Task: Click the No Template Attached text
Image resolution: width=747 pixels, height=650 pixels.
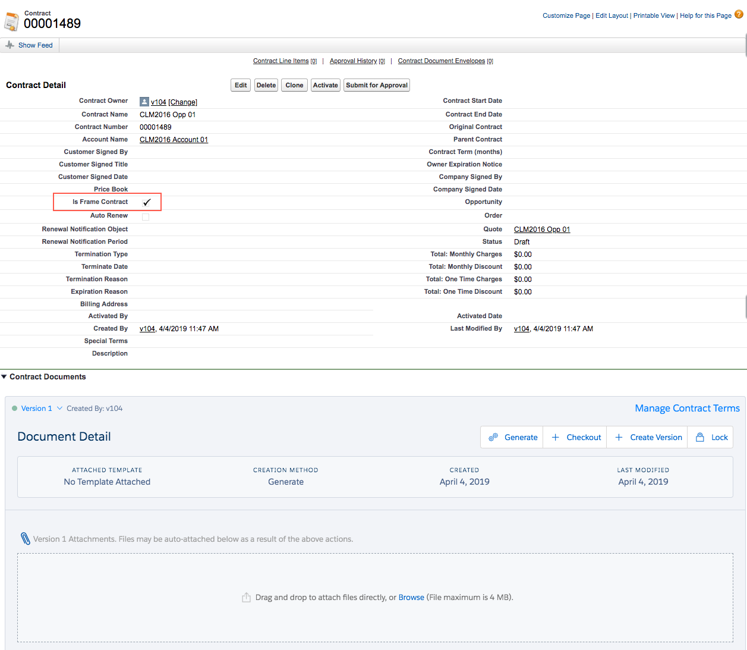Action: [107, 482]
